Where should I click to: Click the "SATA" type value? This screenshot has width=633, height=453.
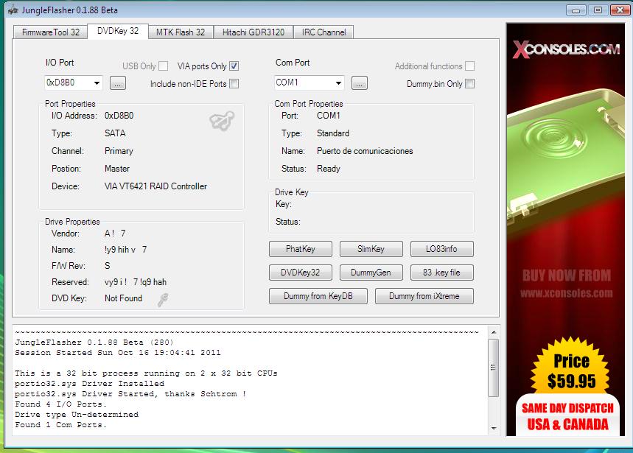coord(115,133)
